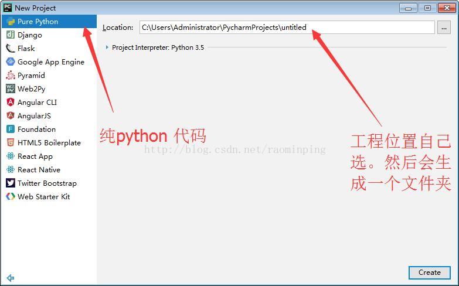
Task: Select the Google App Engine icon
Action: (11, 62)
